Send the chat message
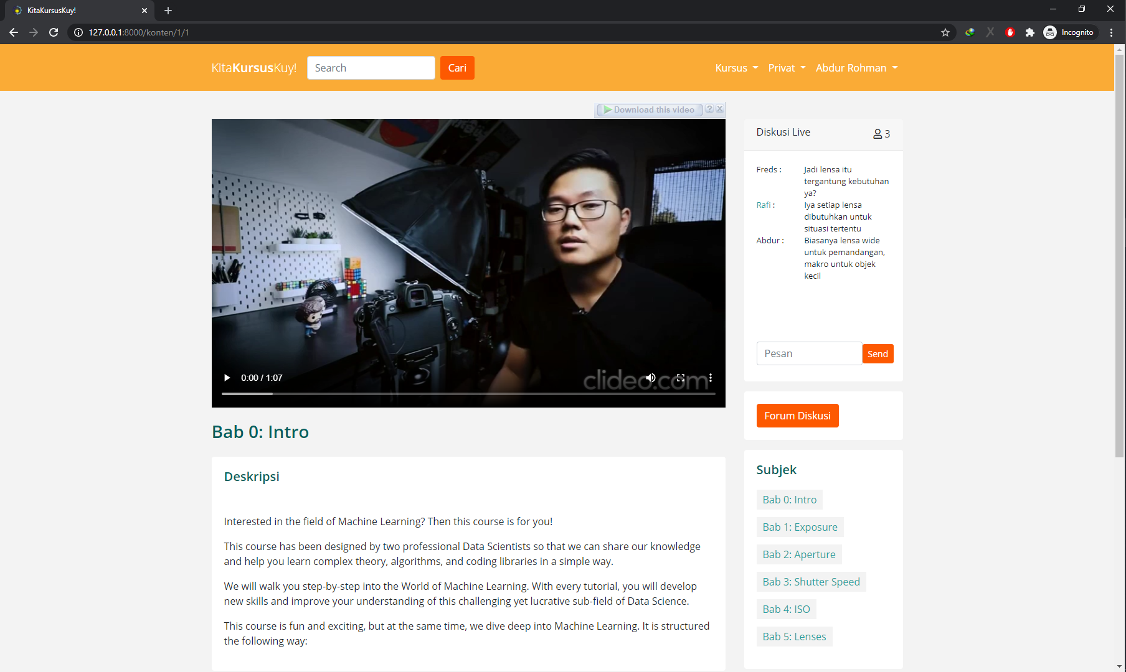Image resolution: width=1126 pixels, height=672 pixels. click(878, 353)
